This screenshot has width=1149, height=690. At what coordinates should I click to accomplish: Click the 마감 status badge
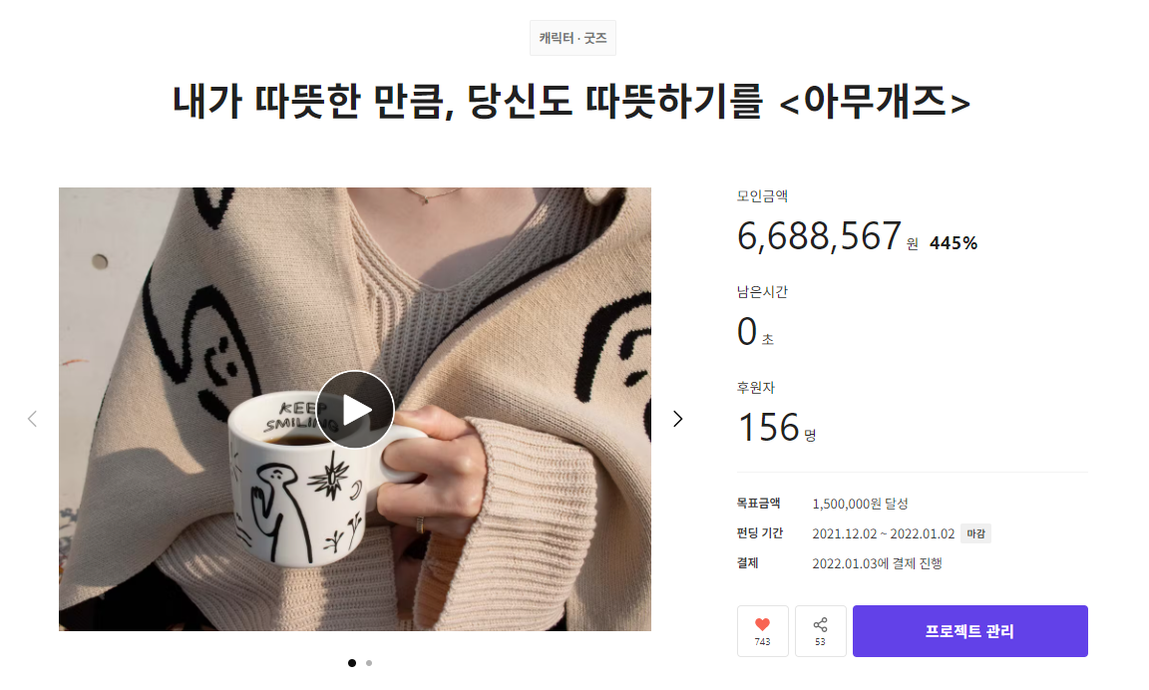(976, 533)
